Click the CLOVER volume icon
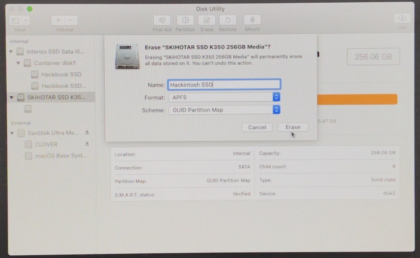The width and height of the screenshot is (420, 258). tap(28, 144)
